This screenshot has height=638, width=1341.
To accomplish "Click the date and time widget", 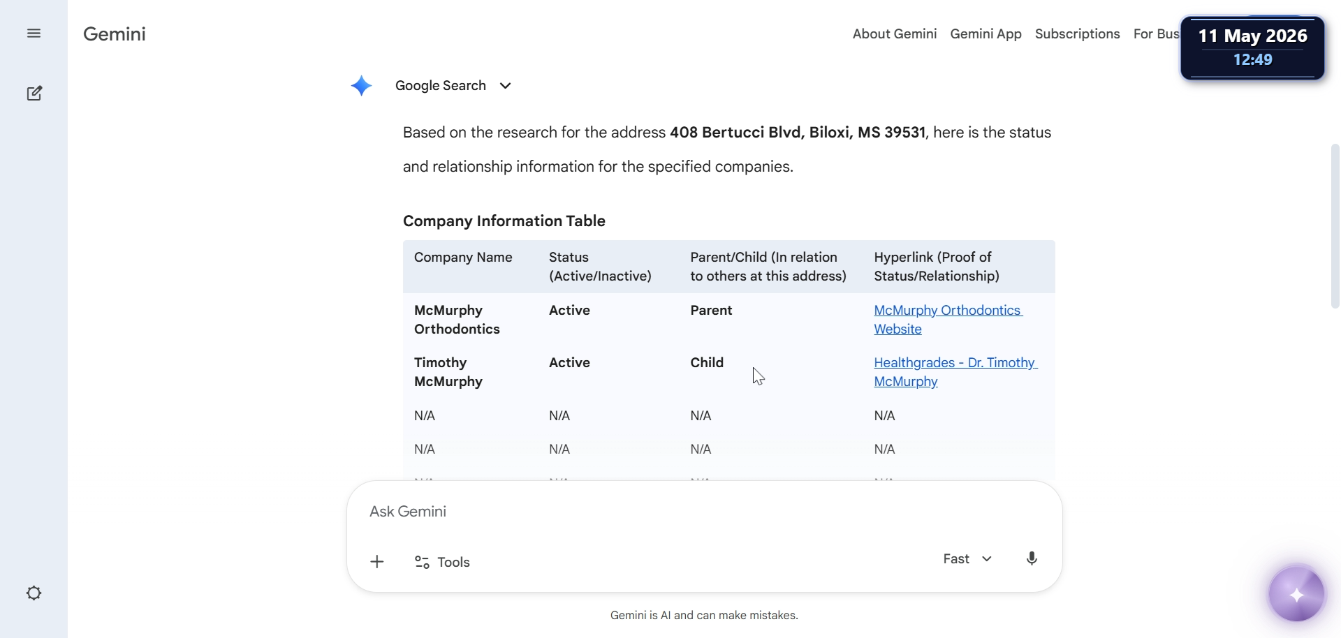I will (x=1252, y=47).
